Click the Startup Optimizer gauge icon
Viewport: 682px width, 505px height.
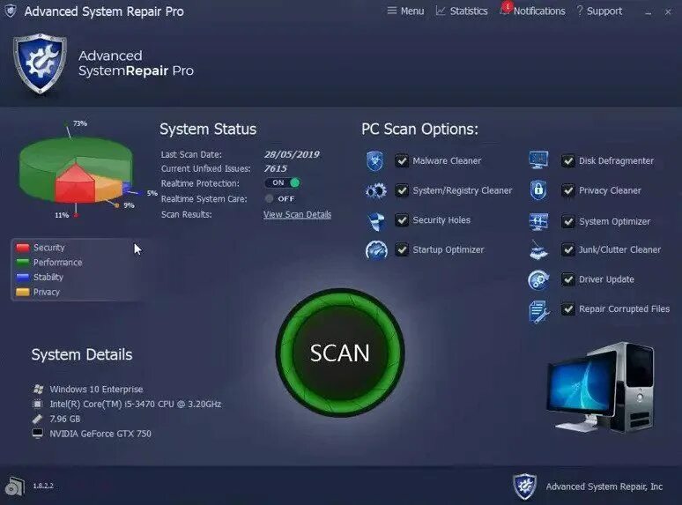tap(376, 250)
